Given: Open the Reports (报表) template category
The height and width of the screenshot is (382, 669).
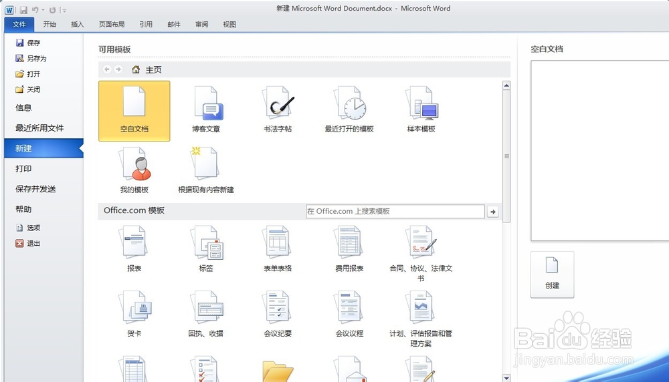Looking at the screenshot, I should [134, 250].
